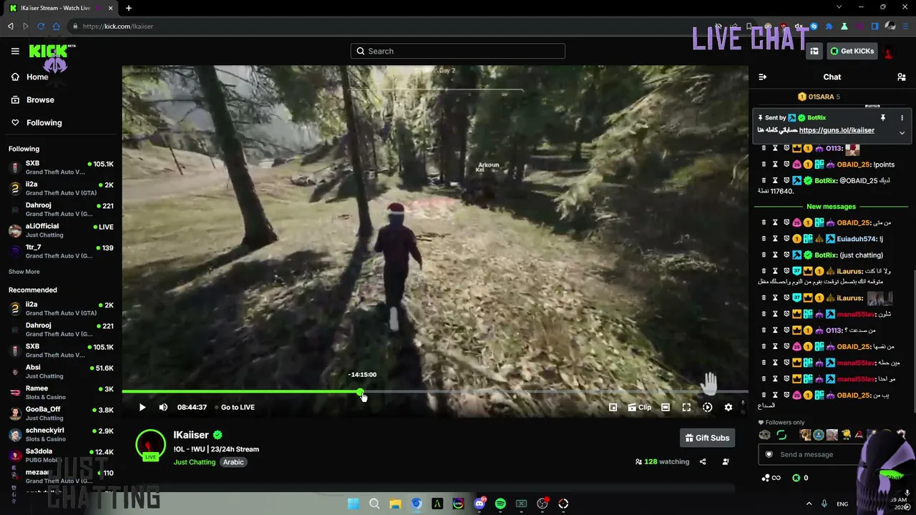Click Get KICKs button
The image size is (916, 515).
852,51
